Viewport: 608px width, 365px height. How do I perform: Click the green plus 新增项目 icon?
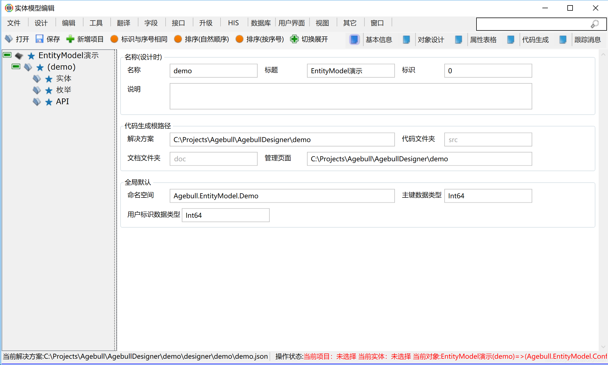[x=70, y=39]
